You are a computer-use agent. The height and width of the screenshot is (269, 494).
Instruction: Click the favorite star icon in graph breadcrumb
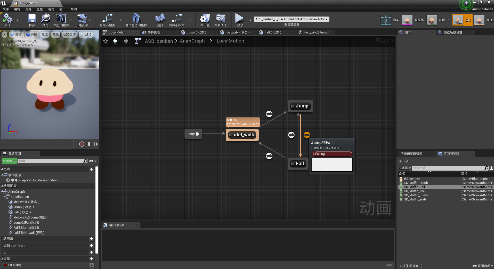(105, 41)
